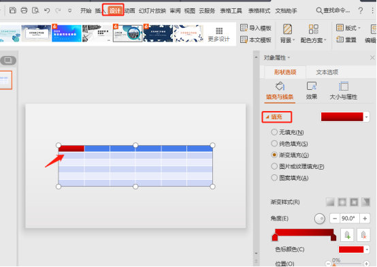
Task: Click the Save icon in quick toolbar
Action: [x=13, y=10]
